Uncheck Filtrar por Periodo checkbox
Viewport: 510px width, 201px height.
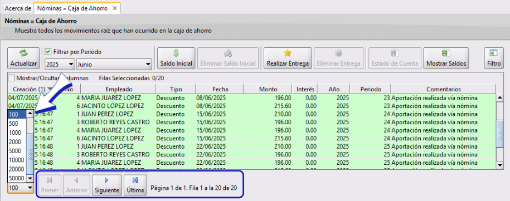coord(48,52)
